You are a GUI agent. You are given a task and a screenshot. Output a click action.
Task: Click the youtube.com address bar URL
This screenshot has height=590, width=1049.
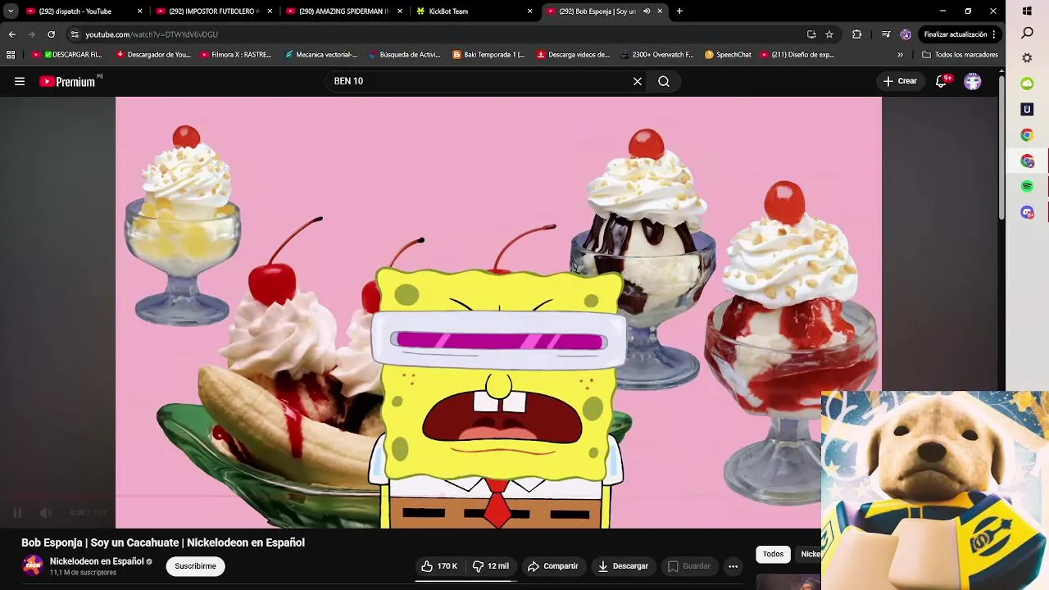pyautogui.click(x=152, y=34)
